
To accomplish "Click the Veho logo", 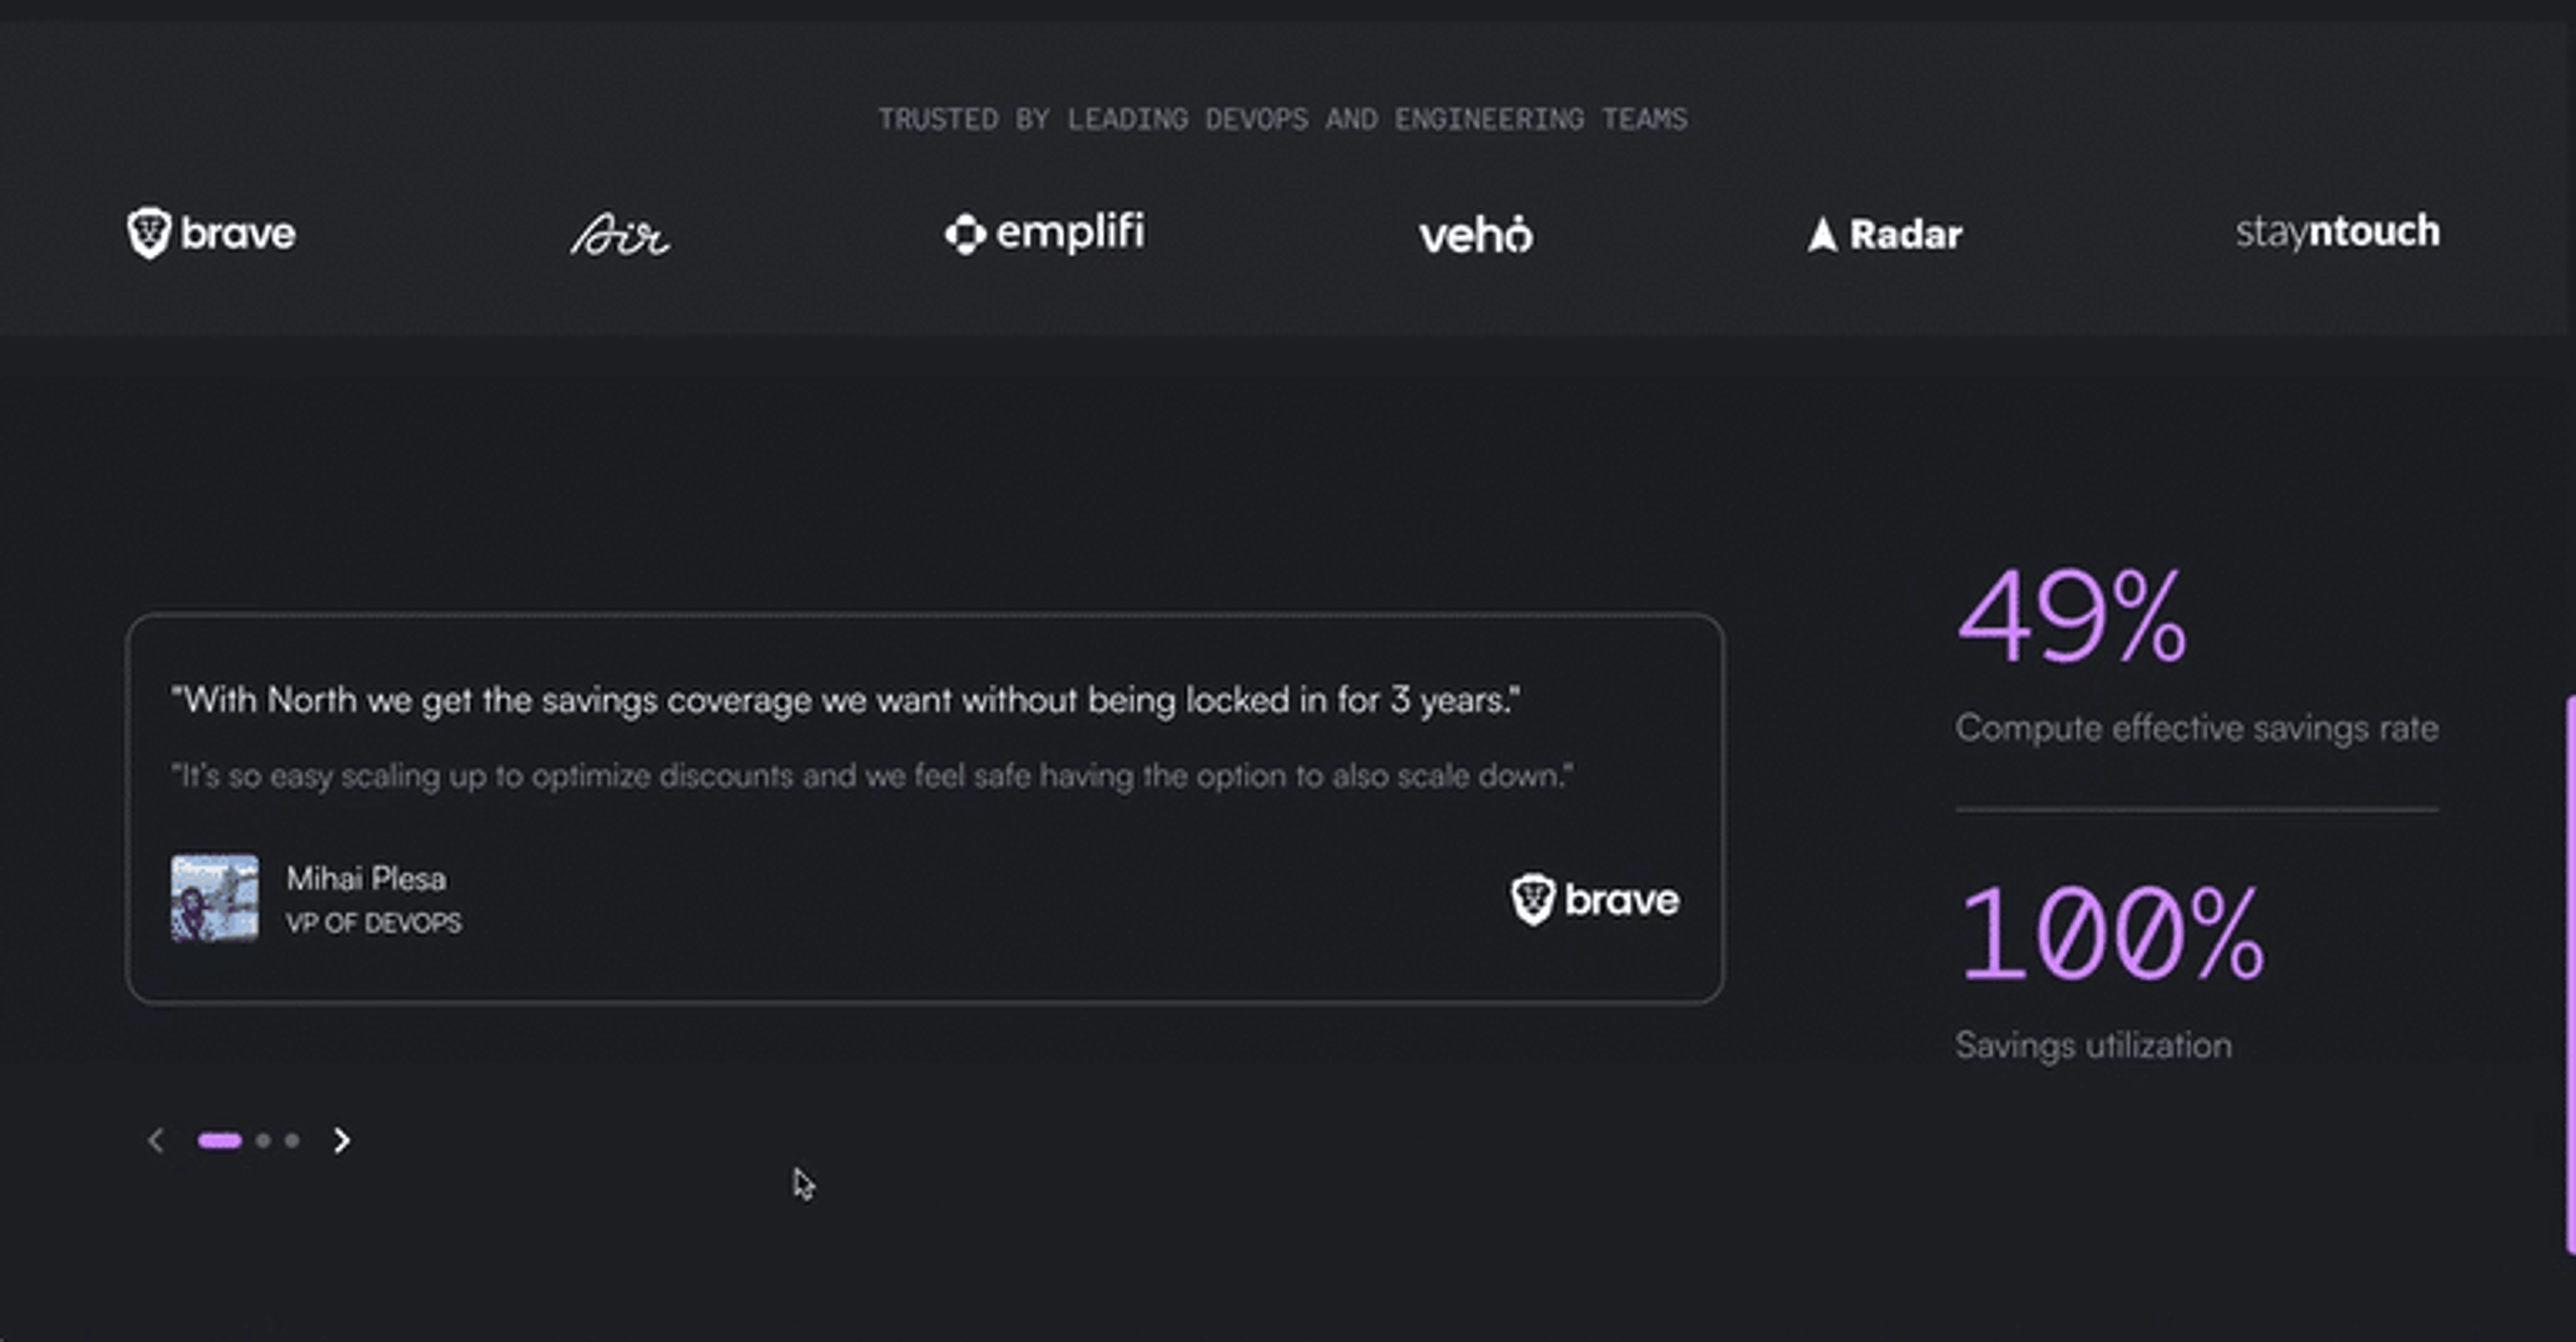I will (x=1475, y=234).
